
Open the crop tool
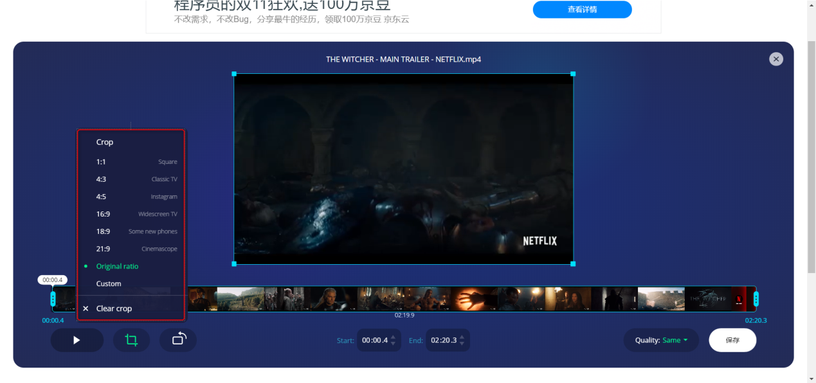click(x=131, y=340)
